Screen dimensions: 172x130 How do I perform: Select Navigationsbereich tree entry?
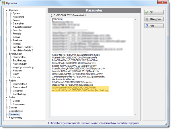(22, 27)
